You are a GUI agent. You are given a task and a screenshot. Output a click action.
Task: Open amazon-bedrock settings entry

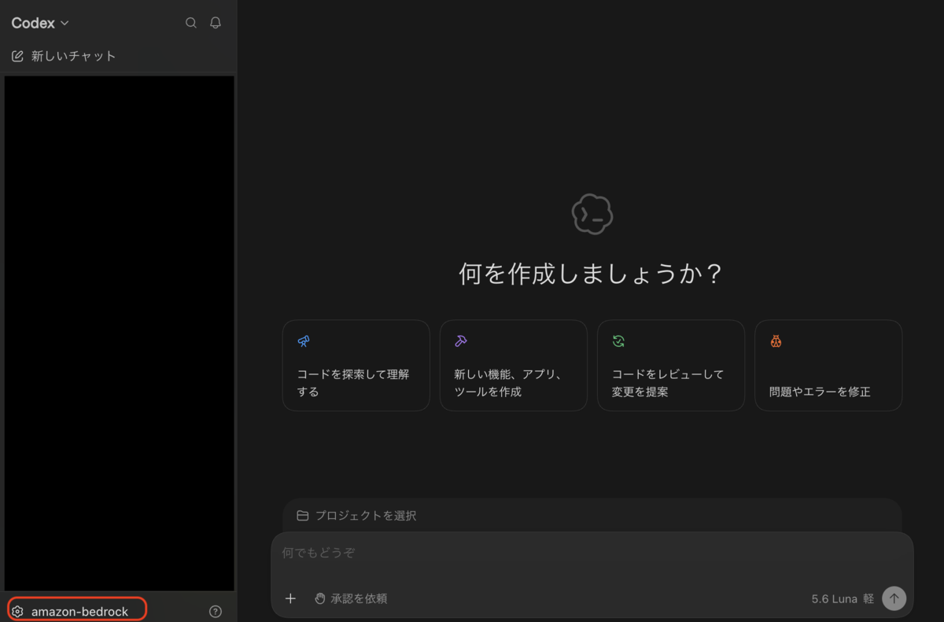click(77, 611)
